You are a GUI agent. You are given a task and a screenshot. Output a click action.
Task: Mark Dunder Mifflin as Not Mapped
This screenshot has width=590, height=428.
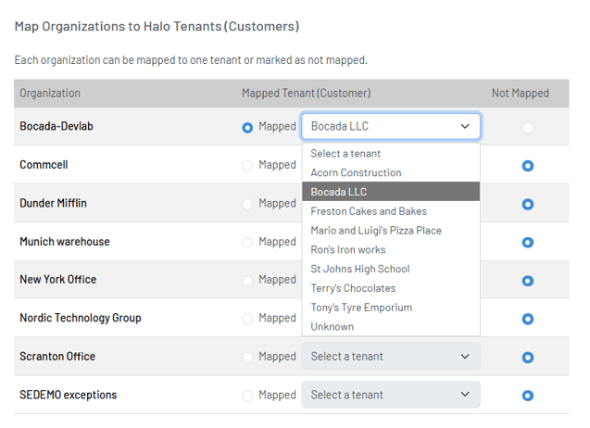click(x=527, y=204)
